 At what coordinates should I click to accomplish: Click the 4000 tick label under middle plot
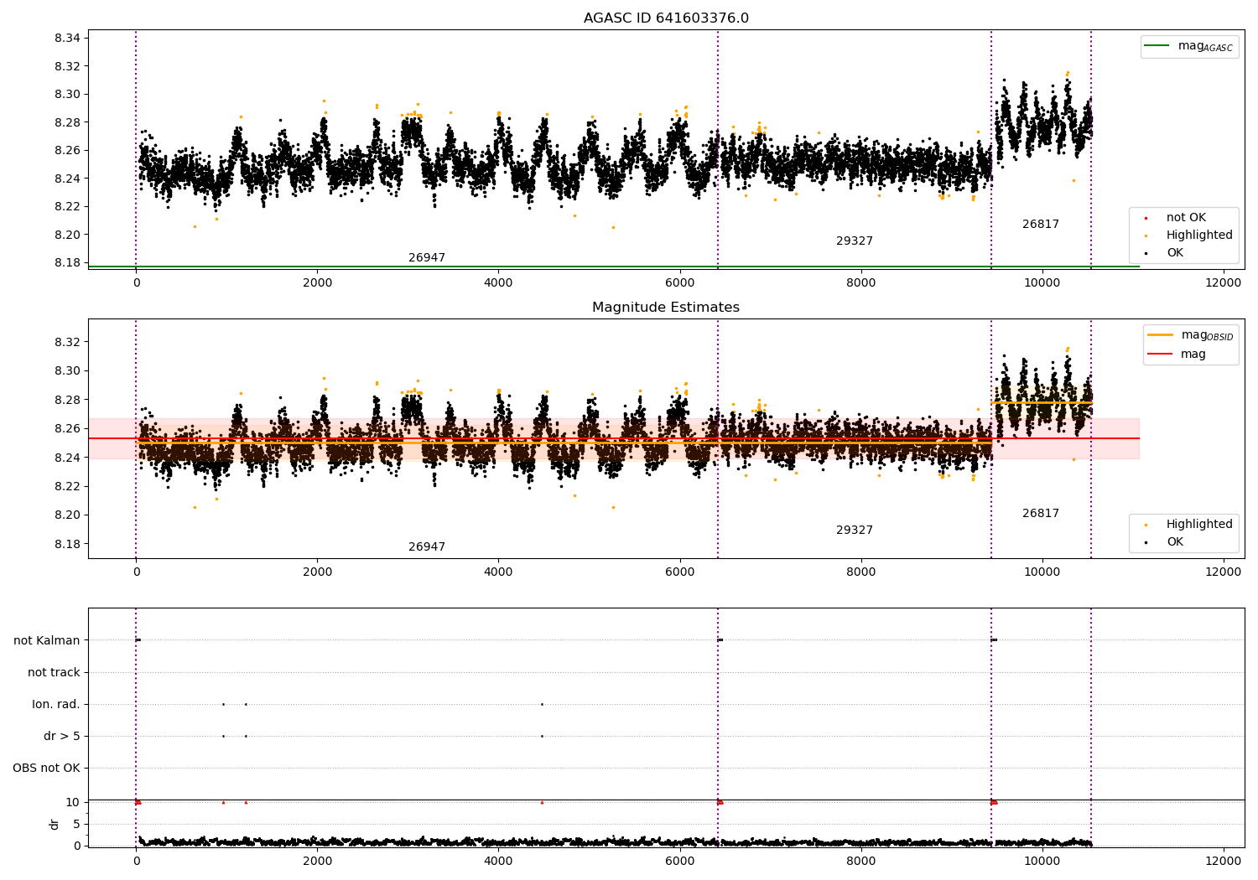498,572
